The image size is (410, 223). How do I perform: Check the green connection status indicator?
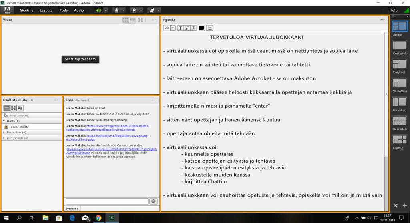pyautogui.click(x=406, y=10)
